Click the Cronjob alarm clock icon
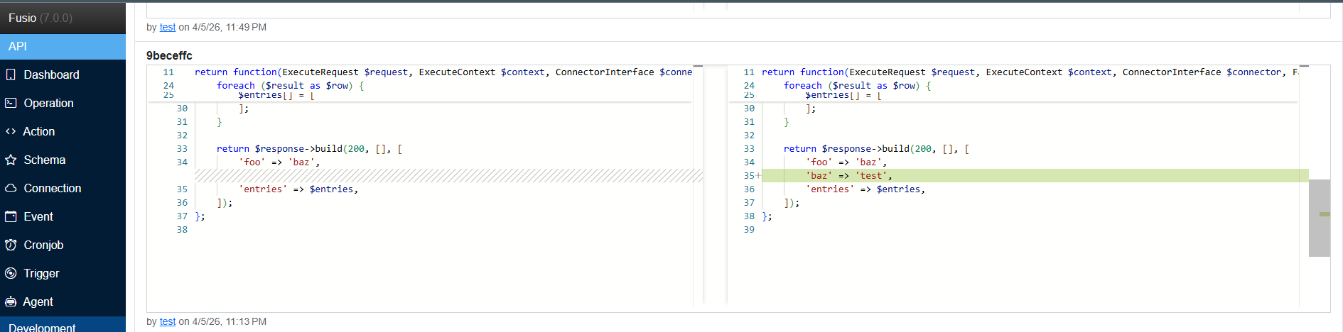 [x=11, y=245]
